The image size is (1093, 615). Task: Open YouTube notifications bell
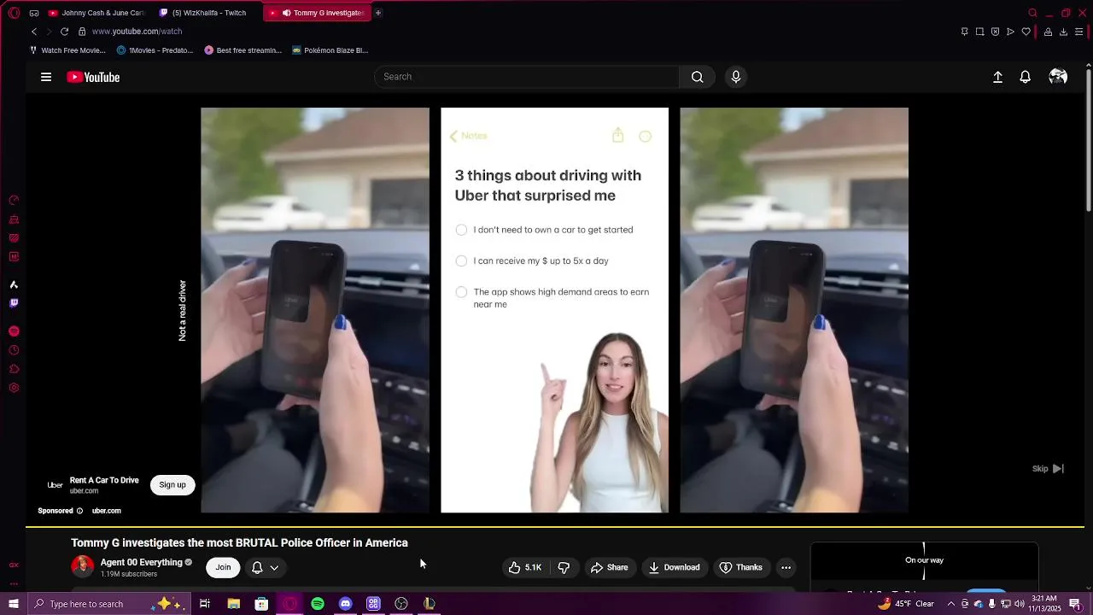(x=1026, y=77)
